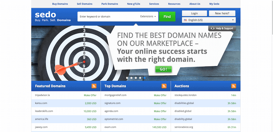
Task: Click the Top Domains heading
Action: pyautogui.click(x=115, y=86)
